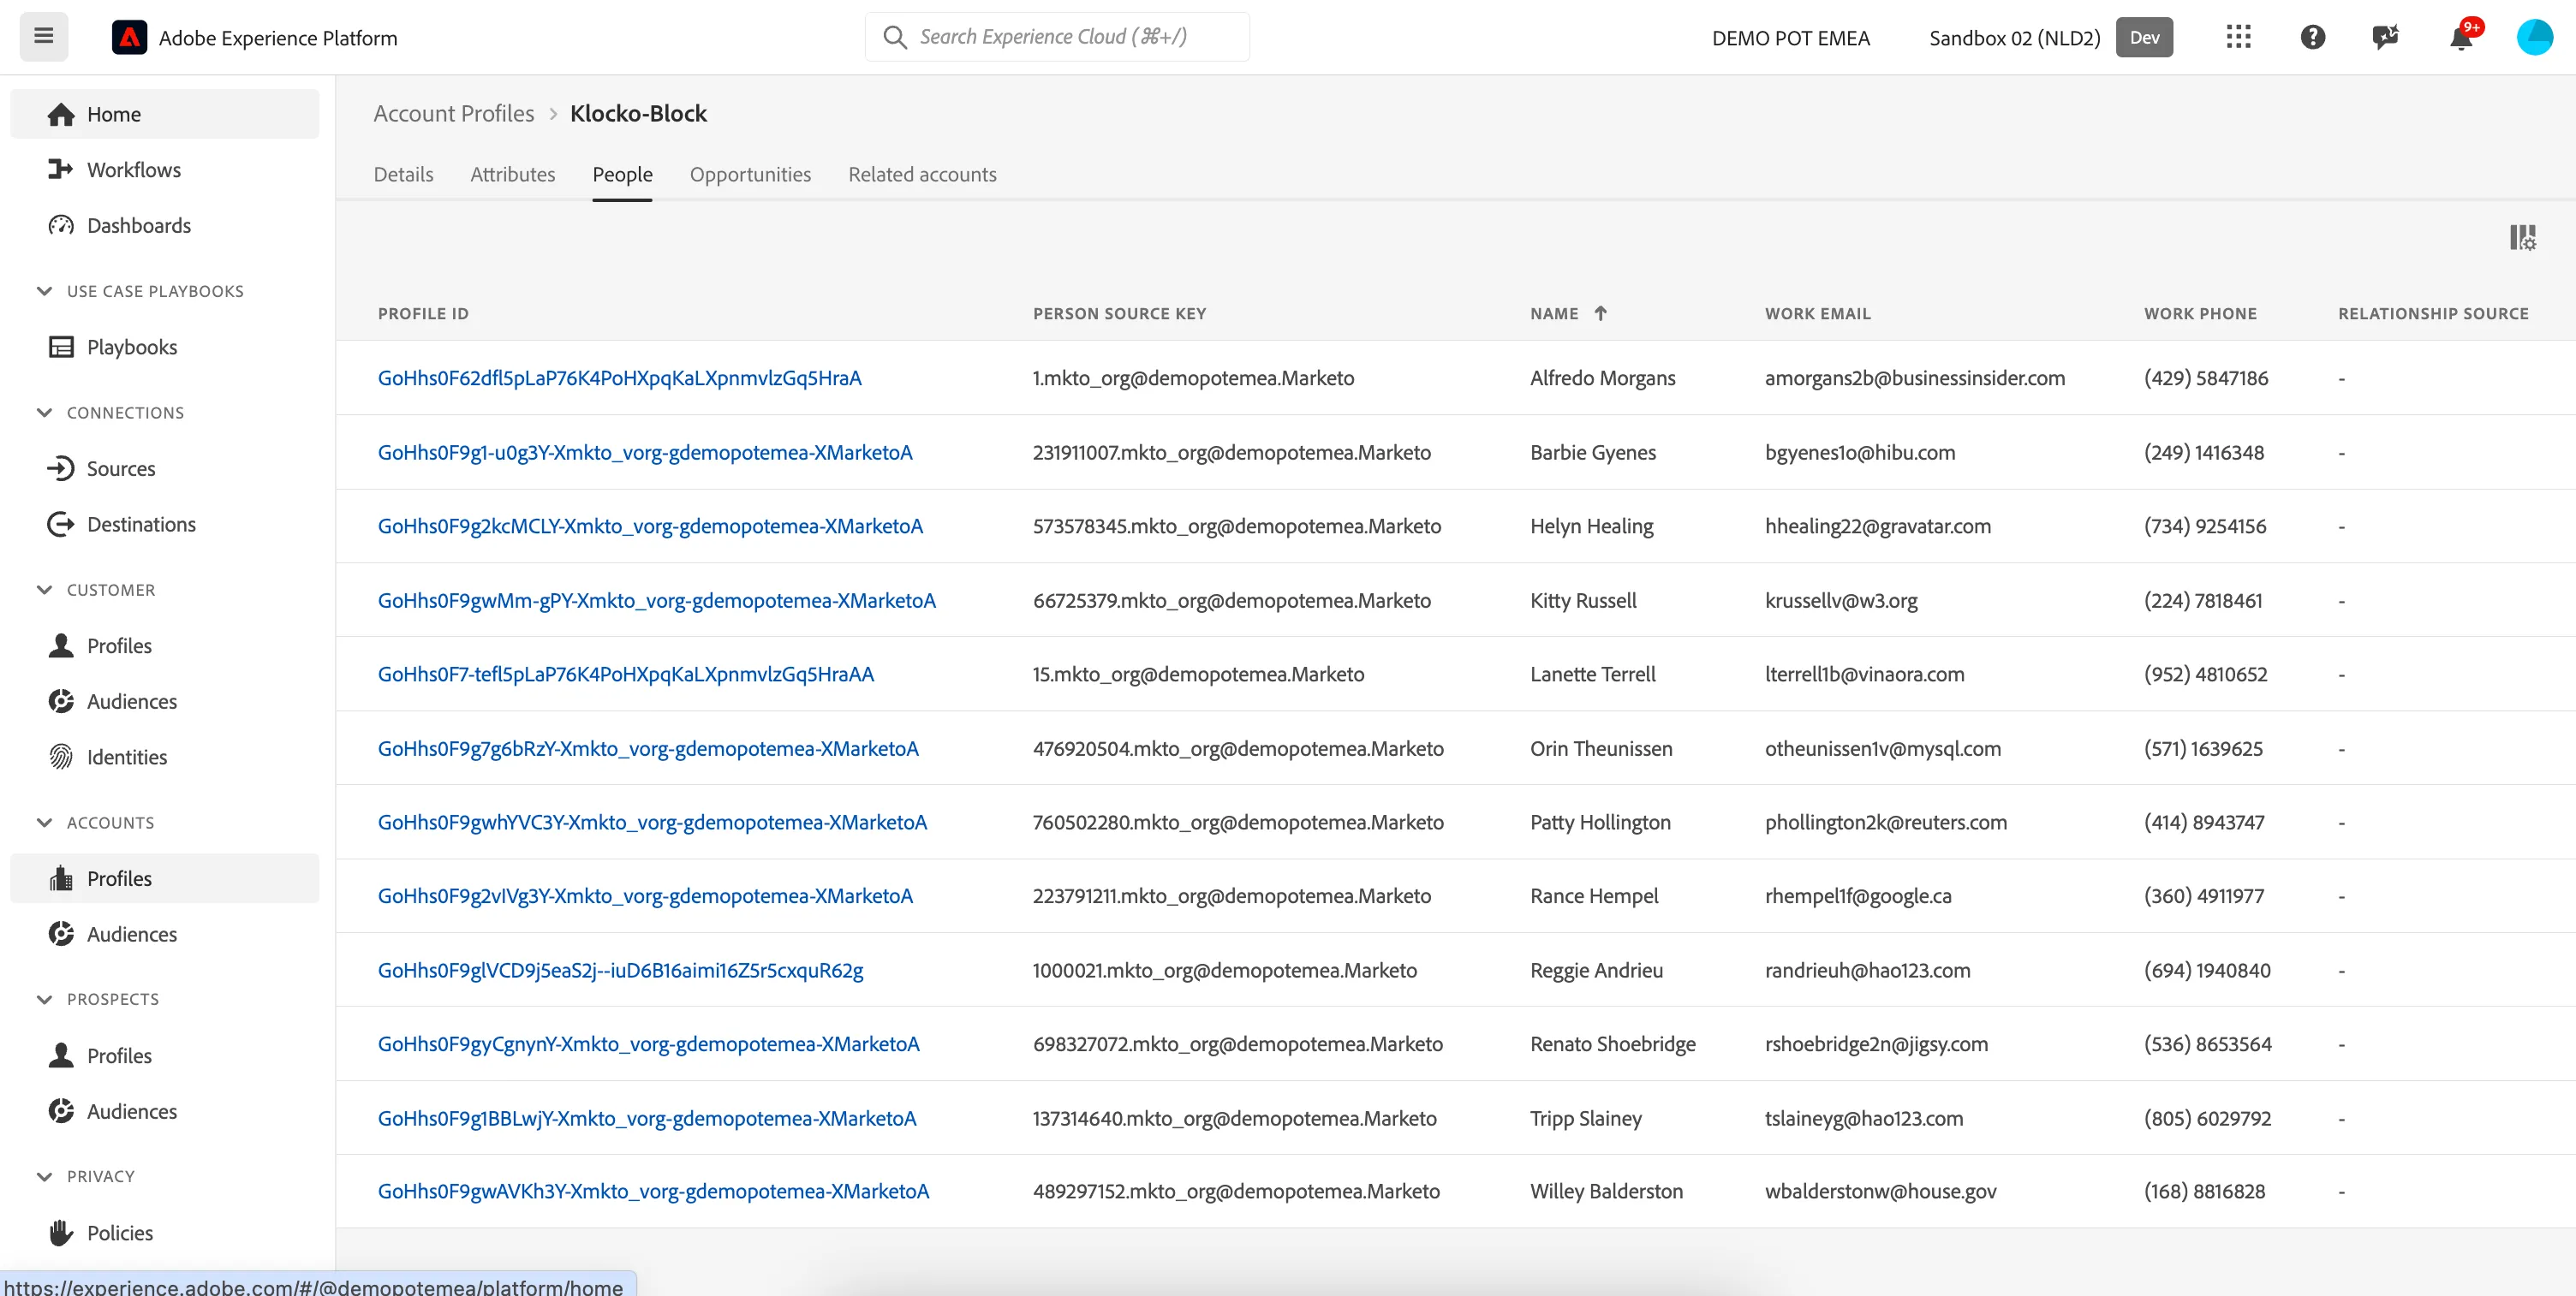Open Sandbox 02 (NLD2) selector
This screenshot has height=1296, width=2576.
(2014, 38)
